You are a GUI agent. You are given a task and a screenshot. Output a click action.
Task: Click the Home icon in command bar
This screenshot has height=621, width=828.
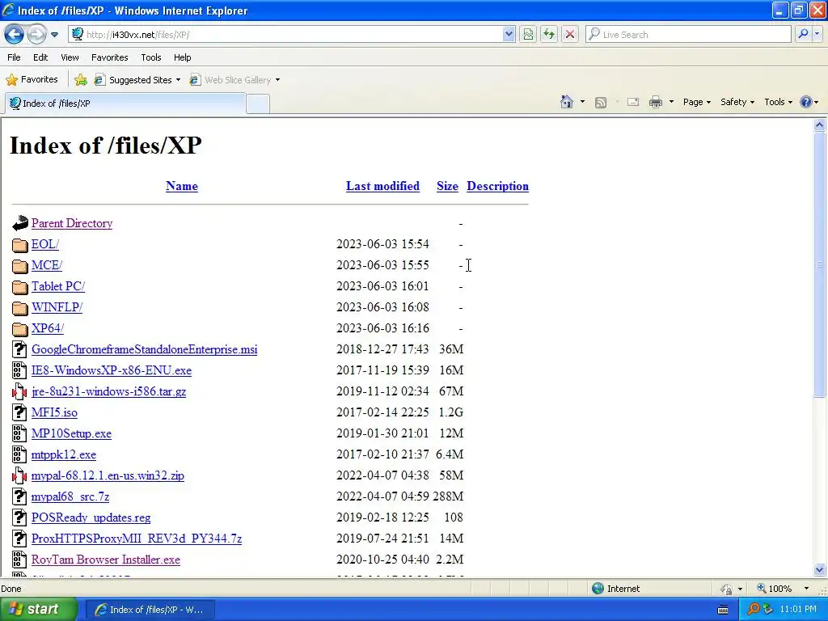click(x=567, y=102)
